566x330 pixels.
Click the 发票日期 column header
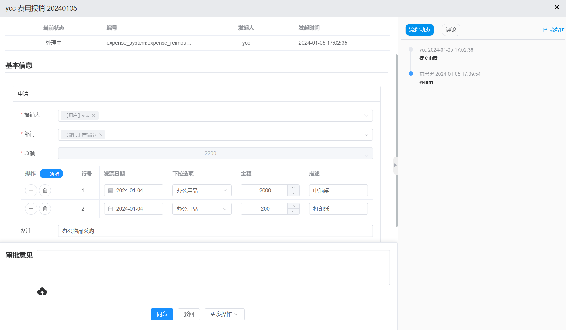pyautogui.click(x=114, y=174)
